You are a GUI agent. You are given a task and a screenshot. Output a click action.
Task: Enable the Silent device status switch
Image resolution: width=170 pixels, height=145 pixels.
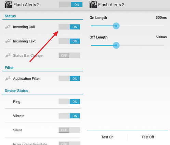point(69,130)
